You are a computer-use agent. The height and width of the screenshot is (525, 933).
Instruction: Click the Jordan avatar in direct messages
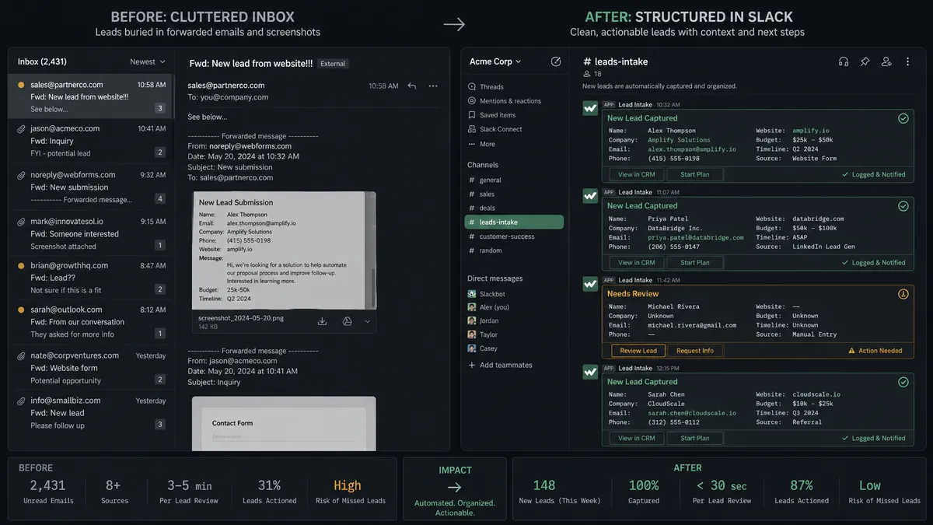(x=472, y=320)
